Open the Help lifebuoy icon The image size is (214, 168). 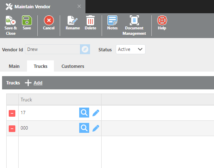click(x=162, y=20)
